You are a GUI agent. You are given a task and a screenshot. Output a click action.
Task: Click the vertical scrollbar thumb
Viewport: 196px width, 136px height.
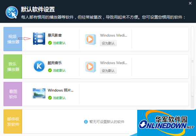tap(192, 61)
